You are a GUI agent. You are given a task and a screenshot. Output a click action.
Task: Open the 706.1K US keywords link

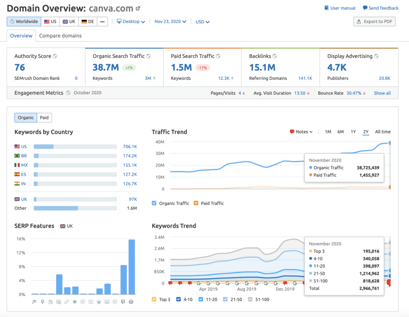(130, 147)
